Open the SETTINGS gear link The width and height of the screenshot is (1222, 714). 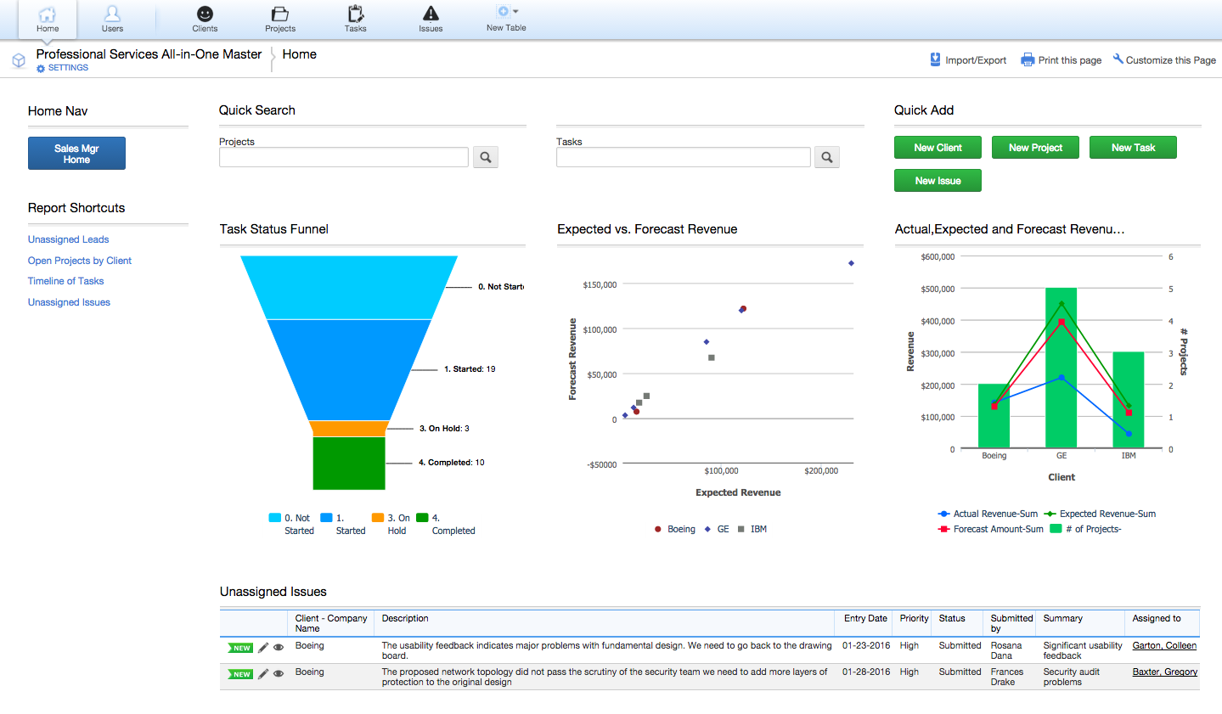pyautogui.click(x=63, y=68)
